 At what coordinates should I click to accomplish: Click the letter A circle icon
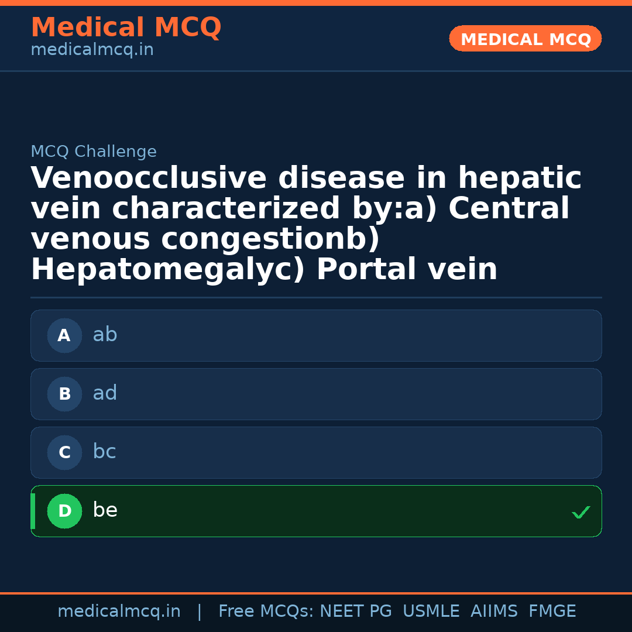click(x=64, y=335)
